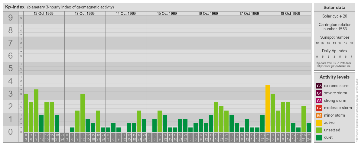Click the 13 Oct 9-12 light green bar

click(x=83, y=113)
